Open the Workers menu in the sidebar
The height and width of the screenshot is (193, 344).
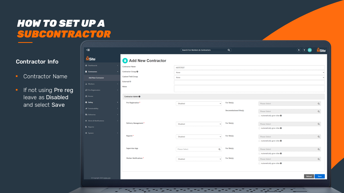pyautogui.click(x=91, y=84)
